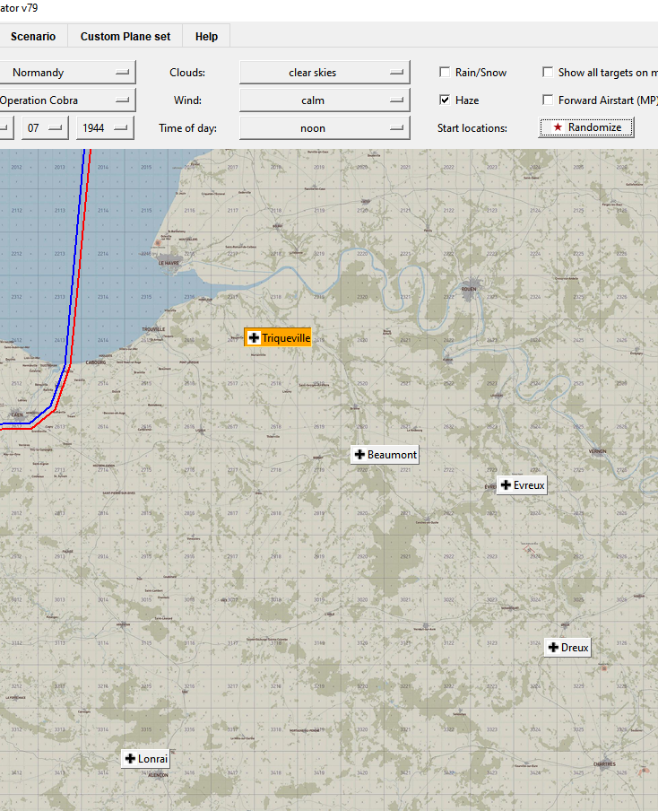Screen dimensions: 658x811
Task: Open the Custom Plane set tab
Action: [x=126, y=36]
